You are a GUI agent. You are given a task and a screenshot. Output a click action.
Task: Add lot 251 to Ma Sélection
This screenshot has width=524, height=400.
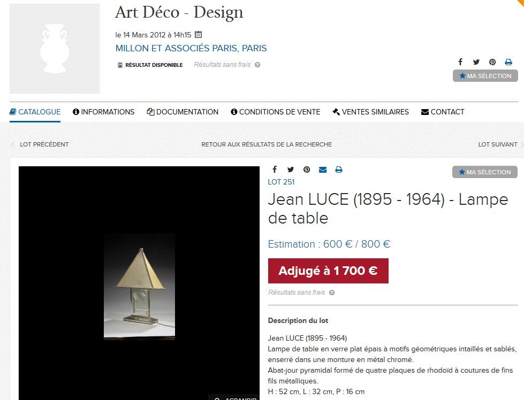[485, 172]
